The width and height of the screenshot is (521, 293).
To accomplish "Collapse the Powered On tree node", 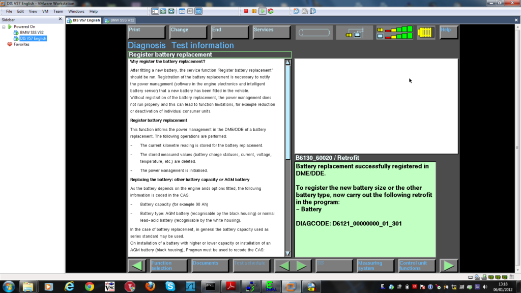I will [x=4, y=26].
